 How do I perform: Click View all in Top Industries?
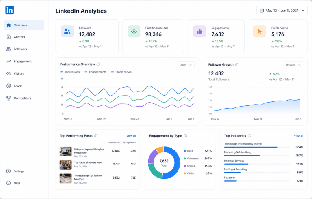coord(299,136)
